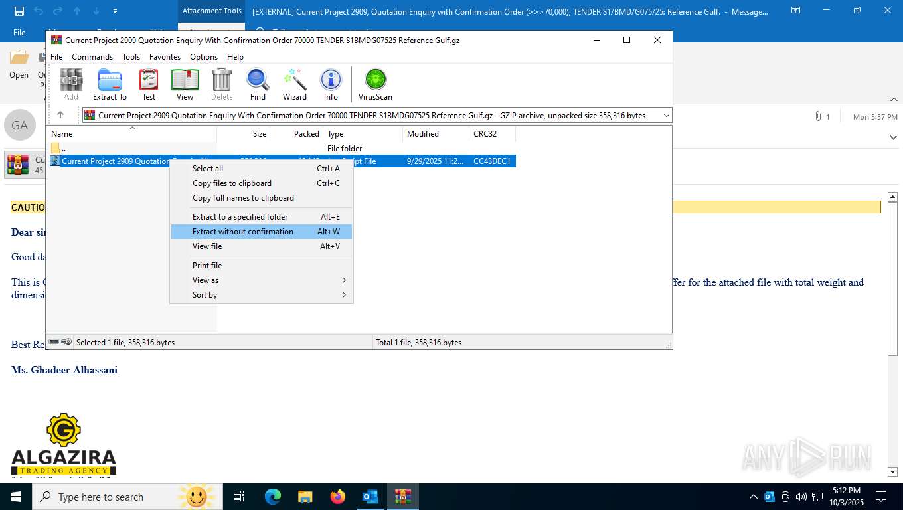
Task: Choose View file from context menu
Action: click(262, 246)
